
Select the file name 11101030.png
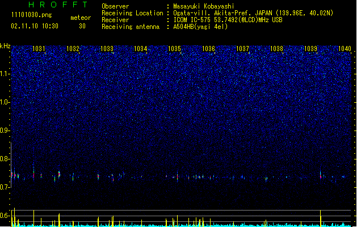click(32, 15)
